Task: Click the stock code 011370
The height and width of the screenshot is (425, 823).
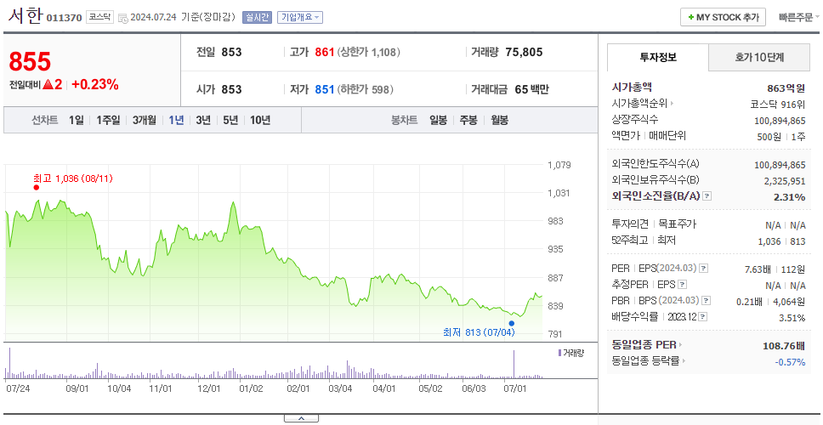Action: coord(64,18)
